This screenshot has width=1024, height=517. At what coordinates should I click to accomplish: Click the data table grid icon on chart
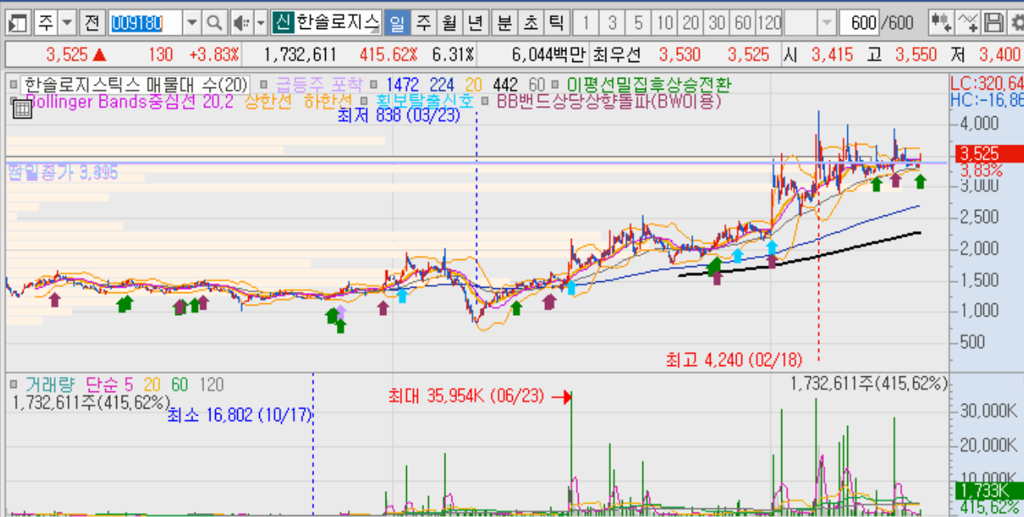coord(22,108)
